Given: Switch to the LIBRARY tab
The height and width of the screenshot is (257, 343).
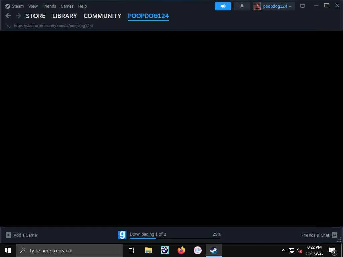Looking at the screenshot, I should click(x=65, y=16).
